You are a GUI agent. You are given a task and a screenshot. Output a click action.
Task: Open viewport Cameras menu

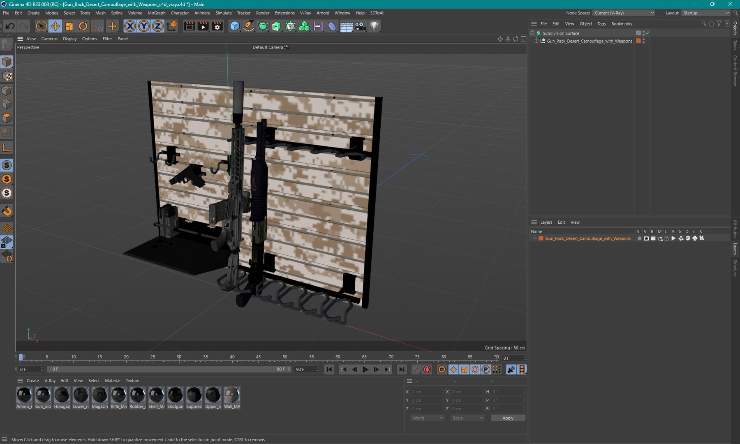(x=49, y=39)
